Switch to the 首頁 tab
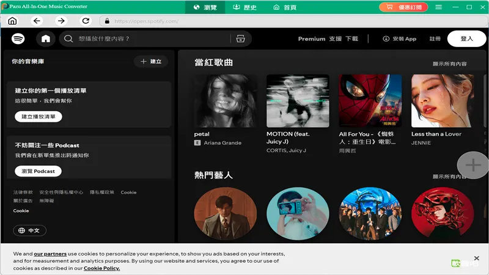Image resolution: width=489 pixels, height=275 pixels. tap(285, 7)
